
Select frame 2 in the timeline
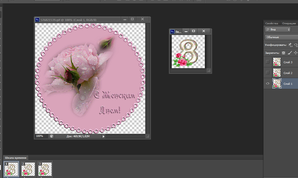28,169
